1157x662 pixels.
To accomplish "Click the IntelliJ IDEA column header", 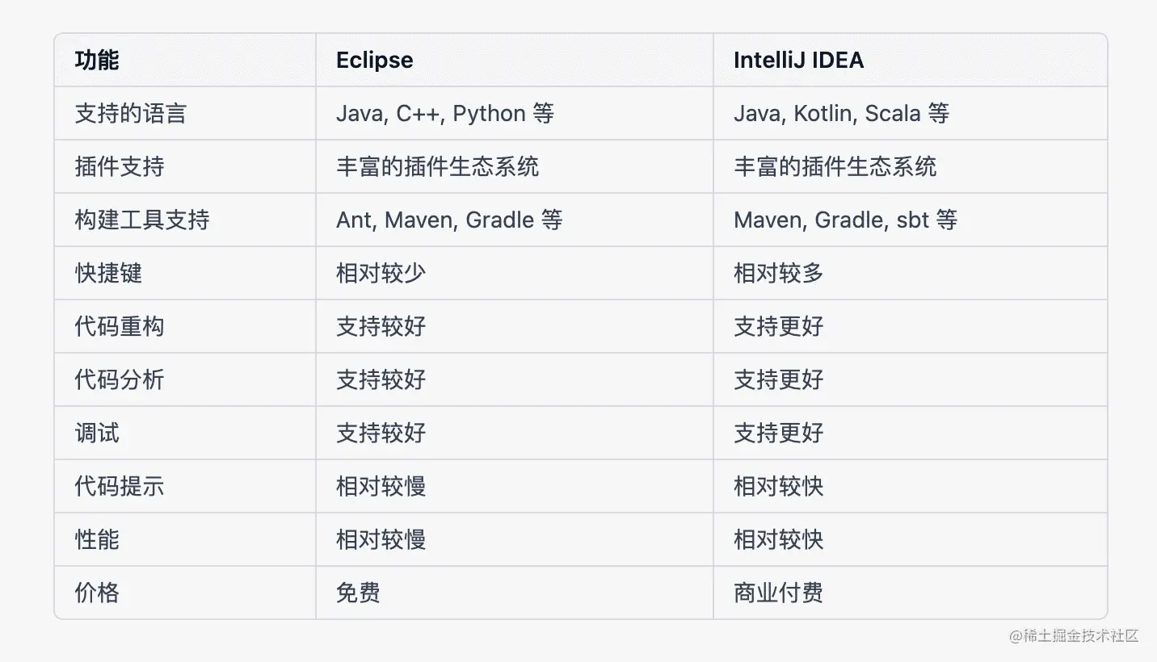I will coord(798,61).
